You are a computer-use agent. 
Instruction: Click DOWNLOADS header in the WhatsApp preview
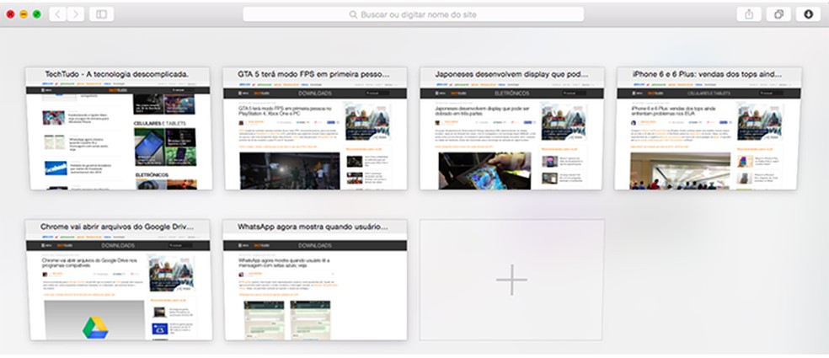pyautogui.click(x=315, y=246)
